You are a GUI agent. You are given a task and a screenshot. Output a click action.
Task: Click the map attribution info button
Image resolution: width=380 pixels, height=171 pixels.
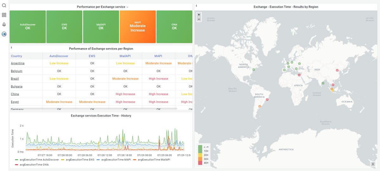point(373,164)
